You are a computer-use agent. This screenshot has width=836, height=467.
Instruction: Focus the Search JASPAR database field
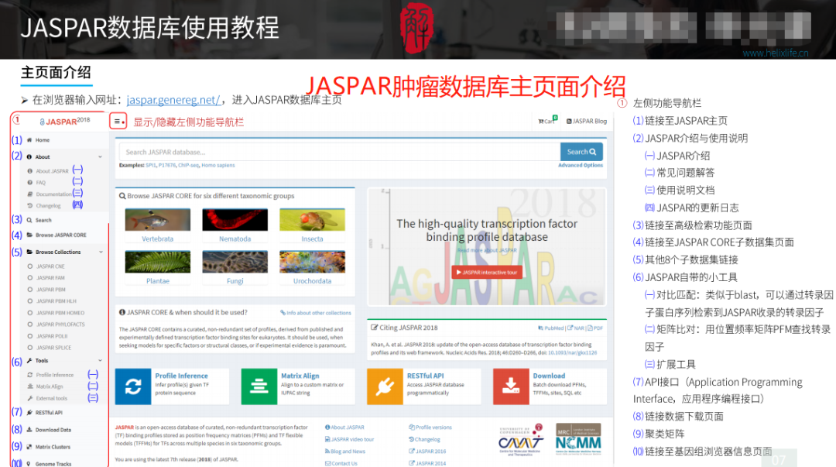(x=340, y=152)
